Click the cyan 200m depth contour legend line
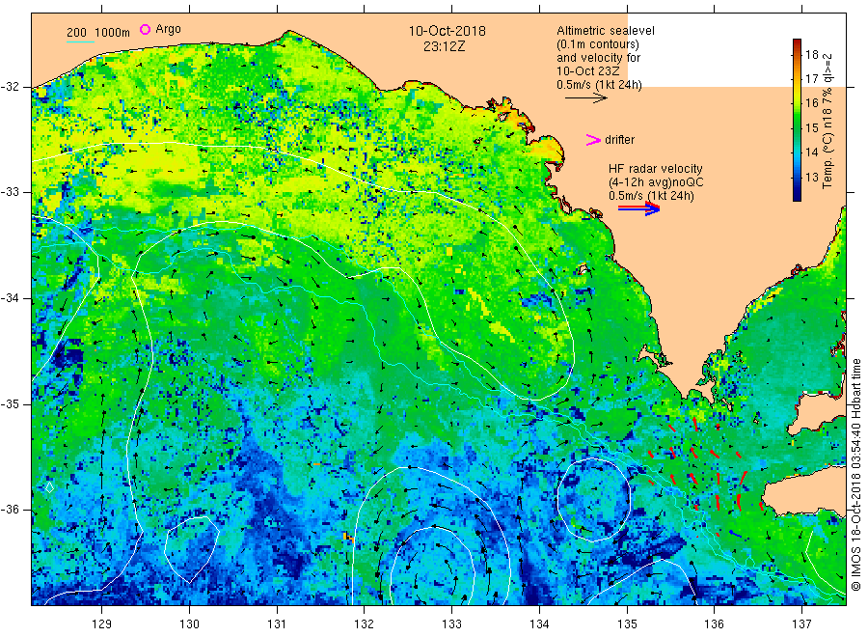Viewport: 868px width, 637px height. (x=80, y=42)
